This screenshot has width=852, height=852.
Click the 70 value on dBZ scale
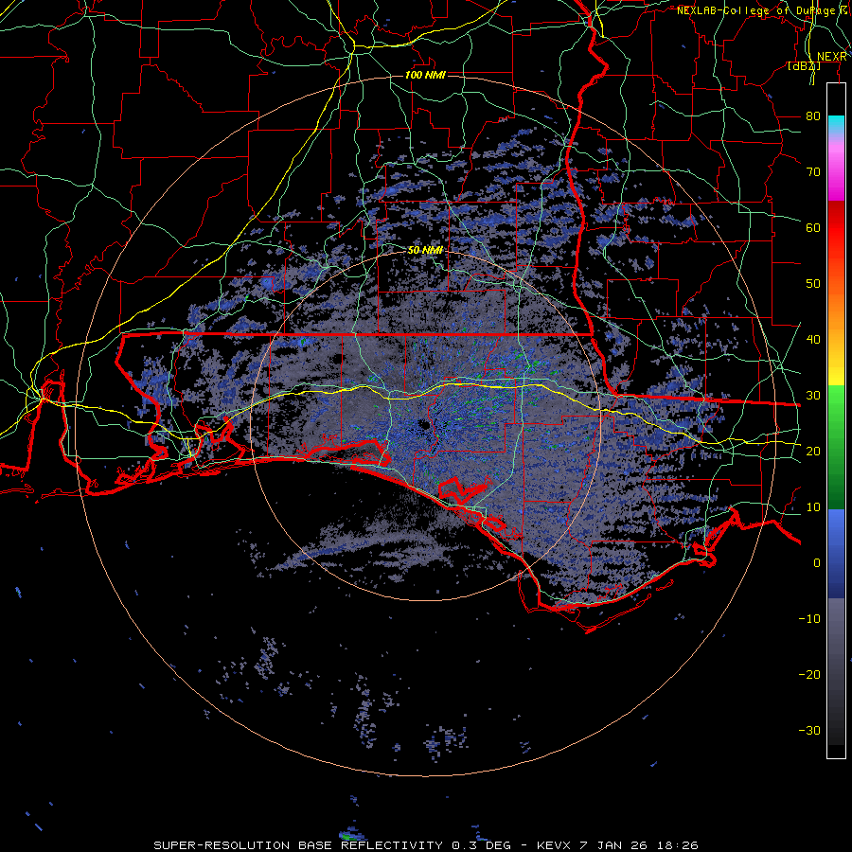[x=813, y=172]
